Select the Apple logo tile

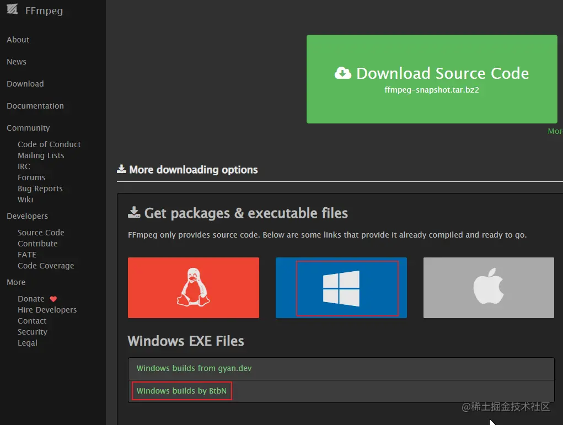coord(489,288)
